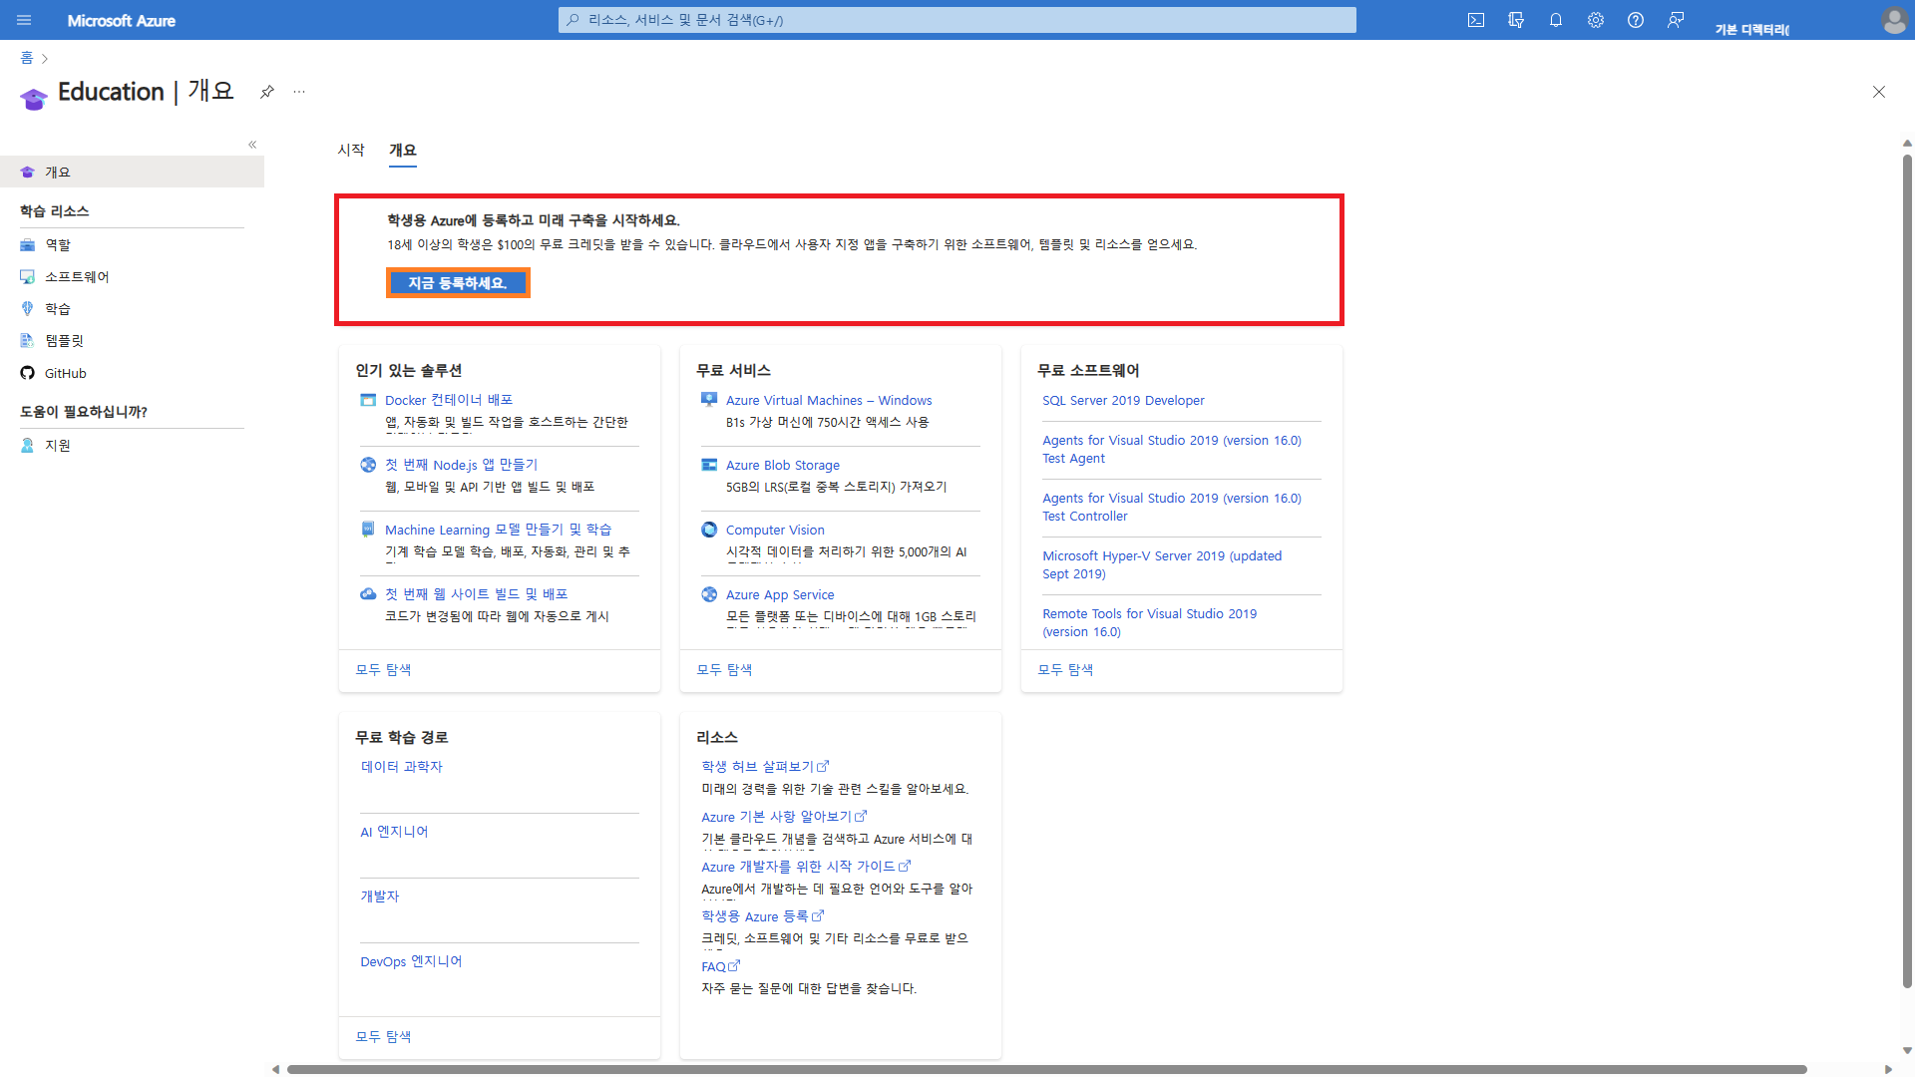This screenshot has width=1915, height=1077.
Task: Open 첫 번째 Node.js 앱 만들기 link
Action: coord(461,465)
